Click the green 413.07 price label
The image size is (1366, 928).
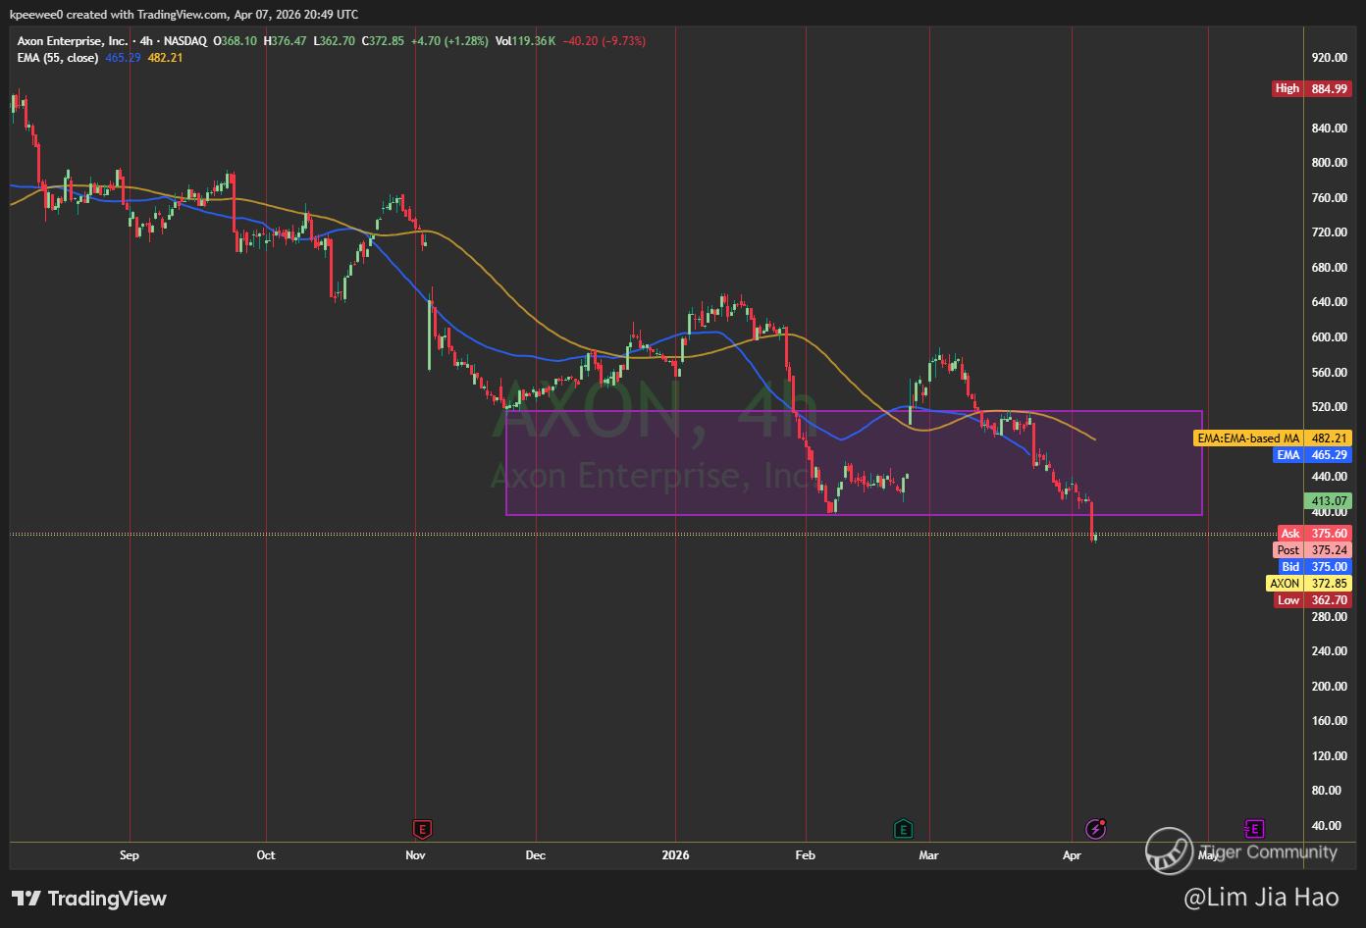1330,500
